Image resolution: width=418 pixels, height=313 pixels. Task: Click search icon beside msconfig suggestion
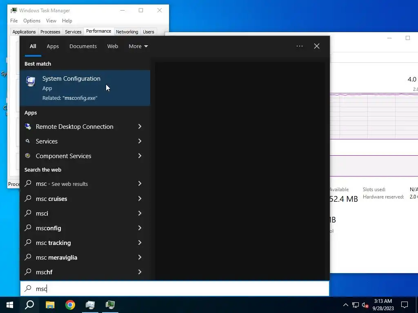pyautogui.click(x=28, y=227)
